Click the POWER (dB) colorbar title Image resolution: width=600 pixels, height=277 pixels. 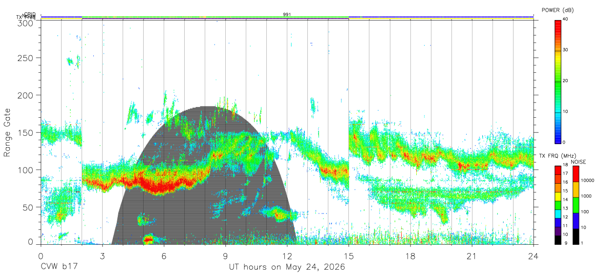tap(558, 10)
